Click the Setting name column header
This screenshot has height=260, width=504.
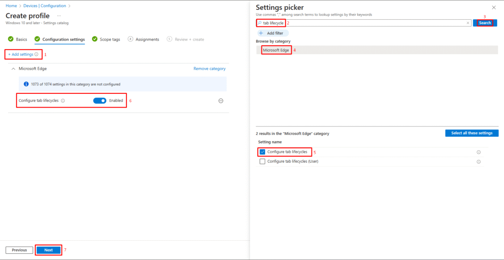270,142
